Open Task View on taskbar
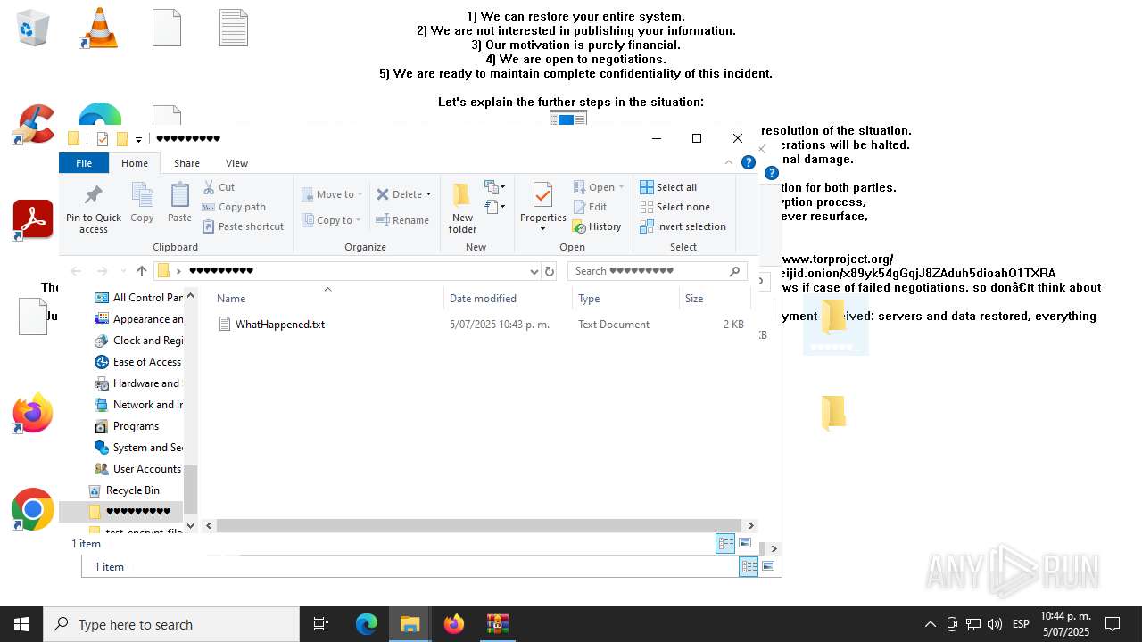1142x642 pixels. point(321,624)
